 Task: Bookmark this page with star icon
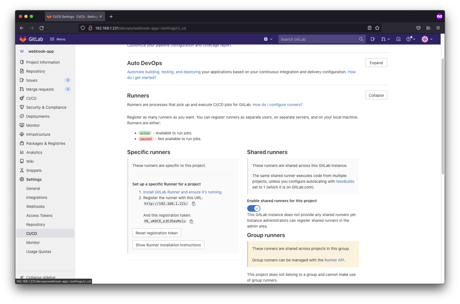coord(377,28)
